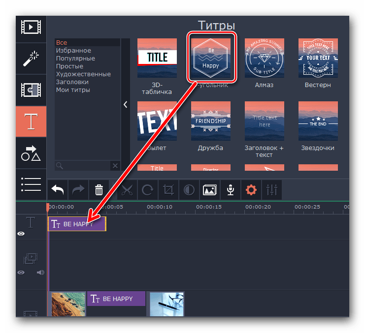Click the red playhead marker
This screenshot has height=333, width=365.
(x=48, y=207)
